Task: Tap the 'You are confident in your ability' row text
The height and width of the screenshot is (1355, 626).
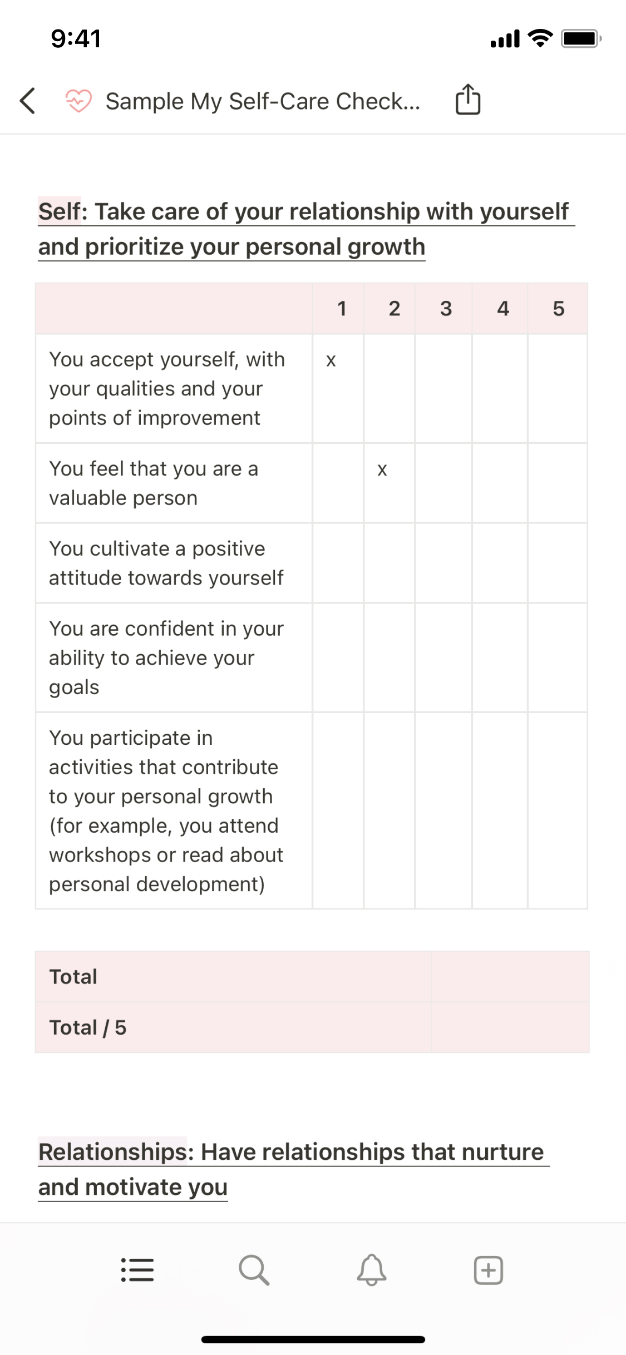Action: coord(167,657)
